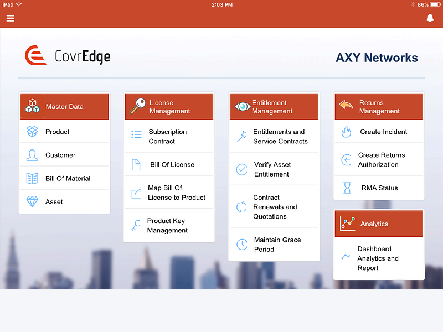Click the License Management key icon
Viewport: 443px width, 332px height.
point(137,106)
